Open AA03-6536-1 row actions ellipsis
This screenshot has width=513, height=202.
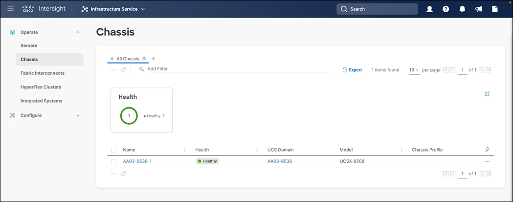488,161
